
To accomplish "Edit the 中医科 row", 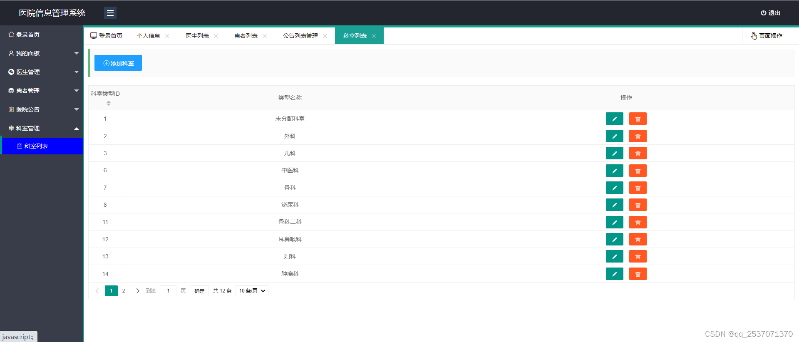I will (x=614, y=171).
